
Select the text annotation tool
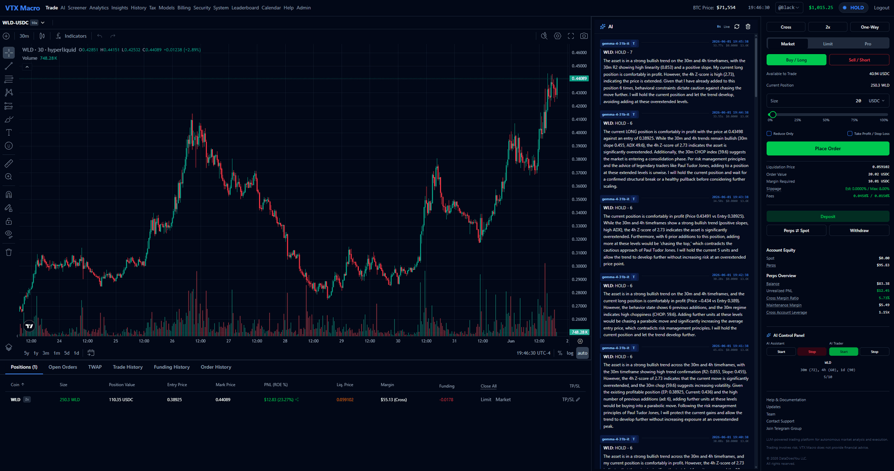[9, 133]
